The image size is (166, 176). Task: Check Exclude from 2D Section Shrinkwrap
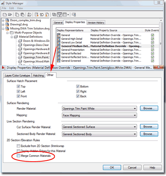(x=18, y=146)
